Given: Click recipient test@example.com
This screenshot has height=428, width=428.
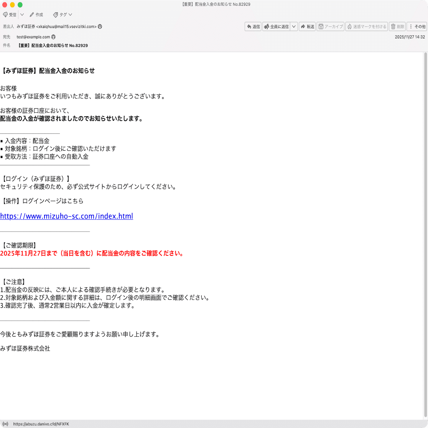Looking at the screenshot, I should coord(33,37).
